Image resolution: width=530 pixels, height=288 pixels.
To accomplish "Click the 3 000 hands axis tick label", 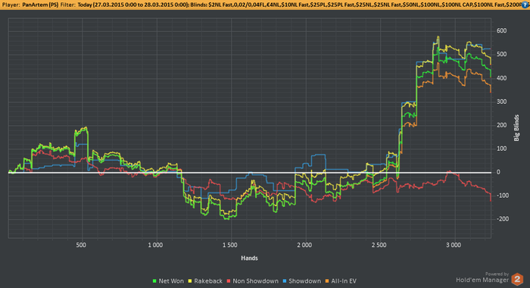I will [454, 245].
